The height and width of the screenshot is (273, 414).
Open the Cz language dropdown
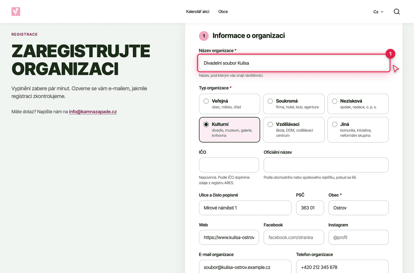coord(378,12)
